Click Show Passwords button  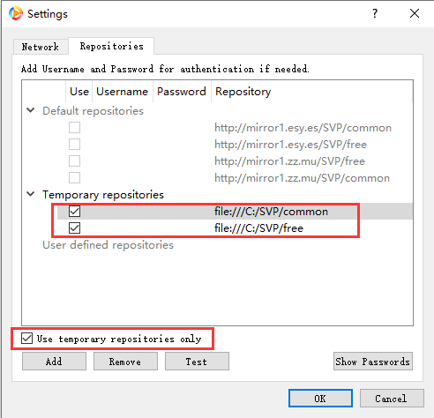coord(373,362)
